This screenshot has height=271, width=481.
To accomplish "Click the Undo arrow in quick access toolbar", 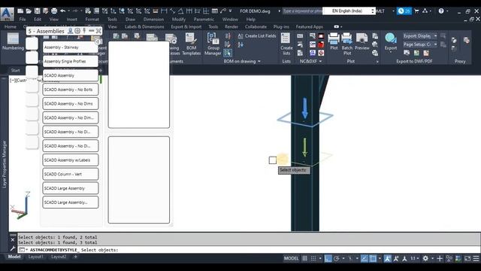I will [62, 11].
